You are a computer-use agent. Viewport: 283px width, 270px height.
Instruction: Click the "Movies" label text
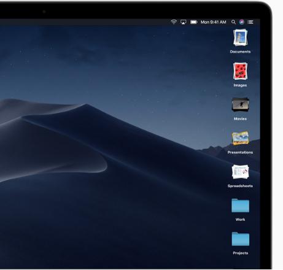tap(240, 119)
